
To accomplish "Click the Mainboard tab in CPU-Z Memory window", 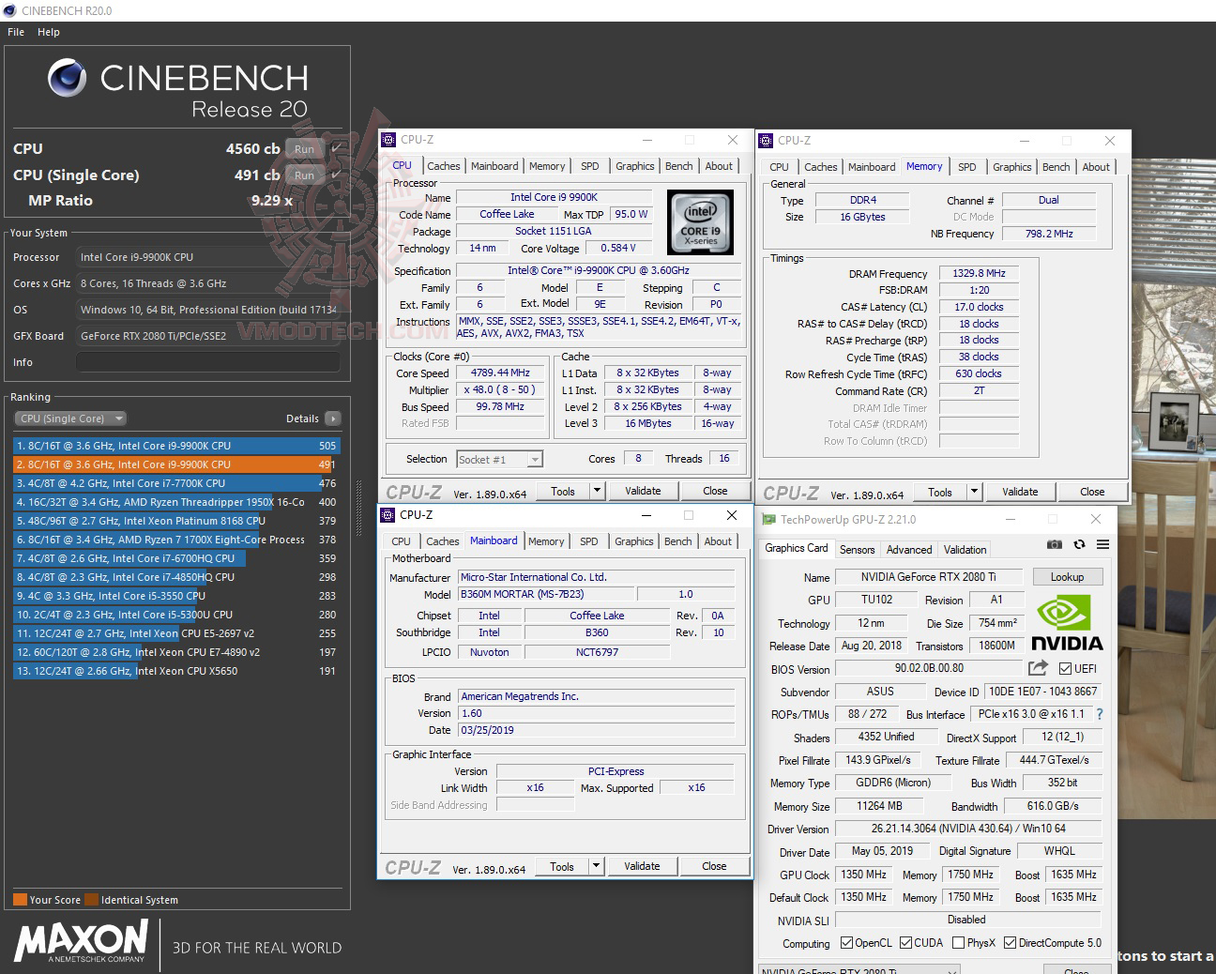I will pos(872,167).
